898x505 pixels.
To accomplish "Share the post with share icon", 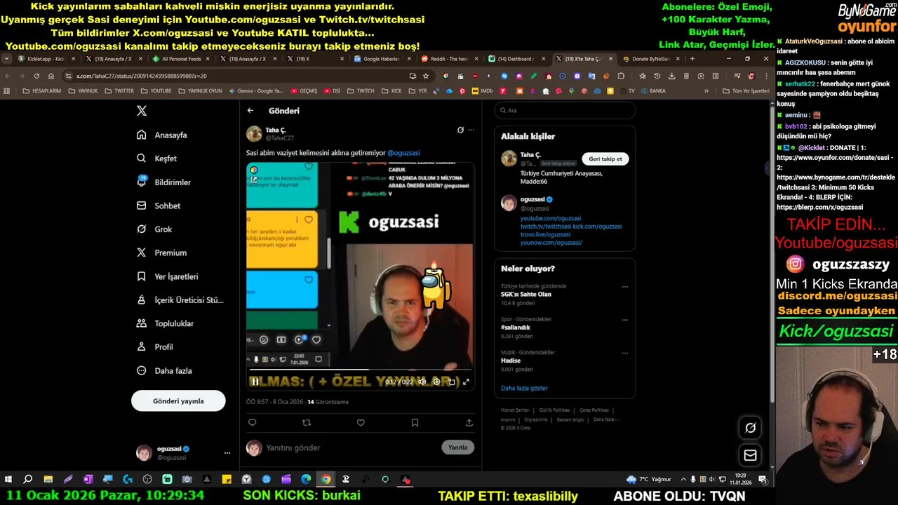I will pyautogui.click(x=469, y=422).
